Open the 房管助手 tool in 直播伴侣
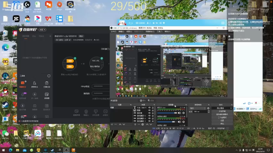The height and width of the screenshot is (153, 273). coord(34,84)
